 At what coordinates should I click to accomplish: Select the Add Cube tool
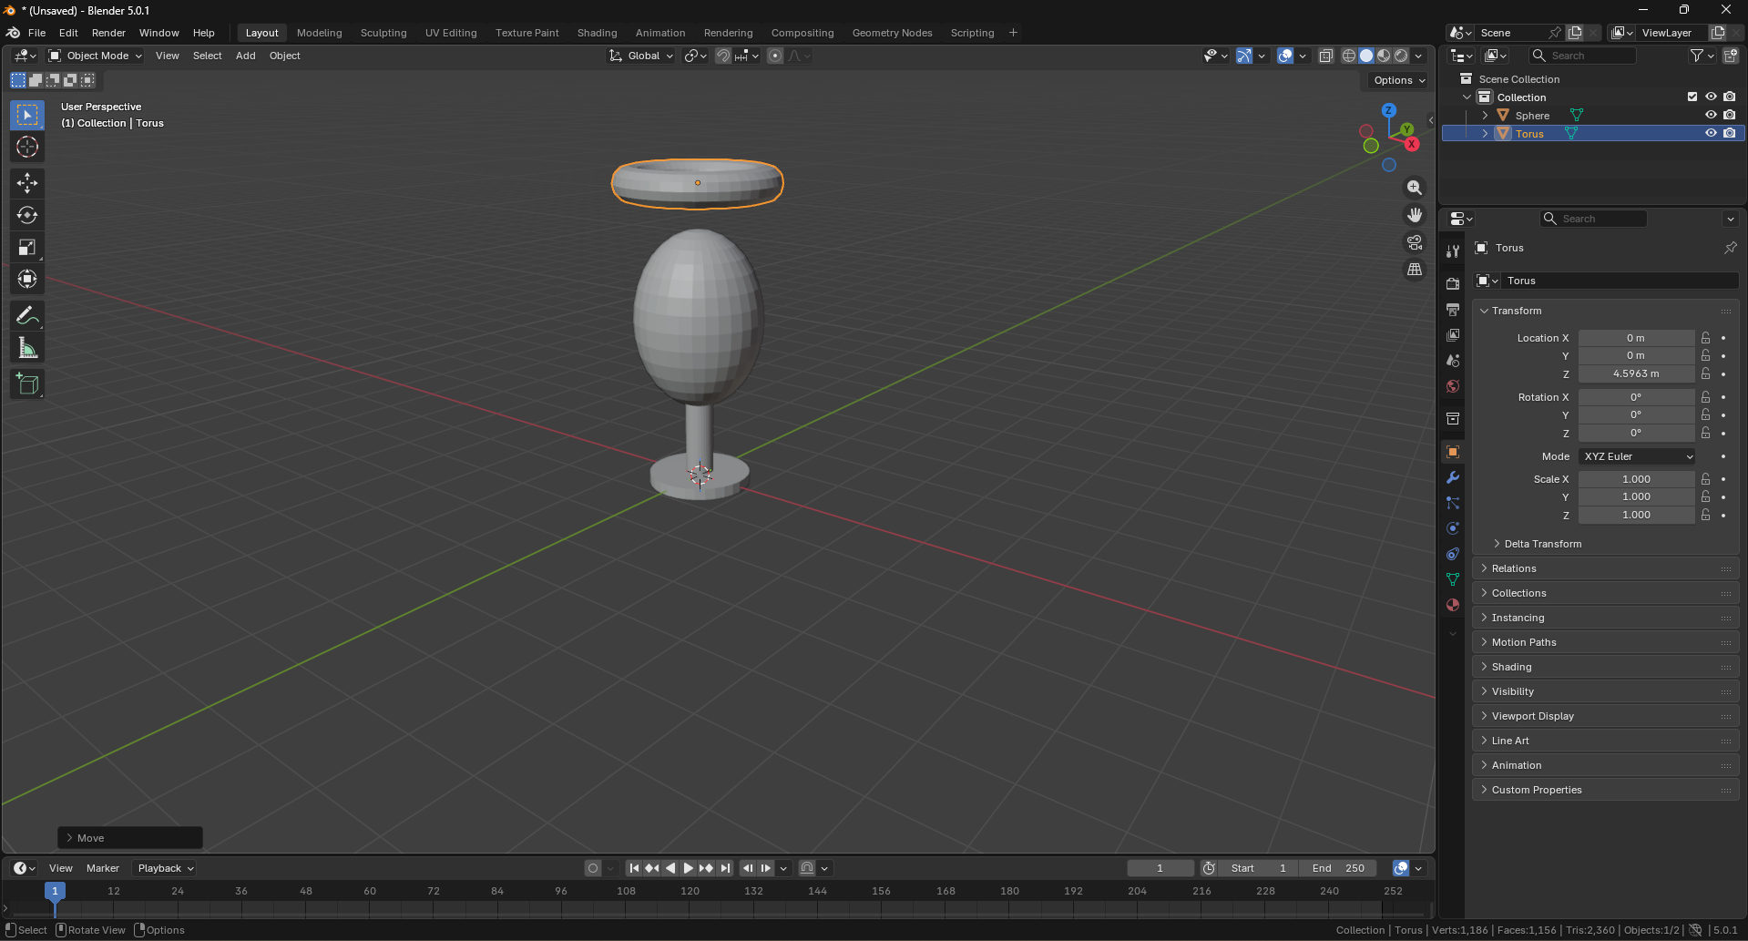tap(27, 384)
